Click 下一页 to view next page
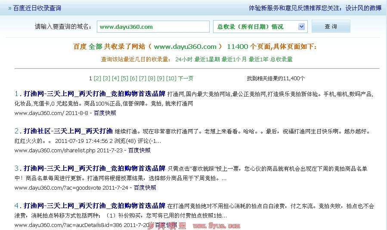This screenshot has height=230, width=387. coord(186,78)
